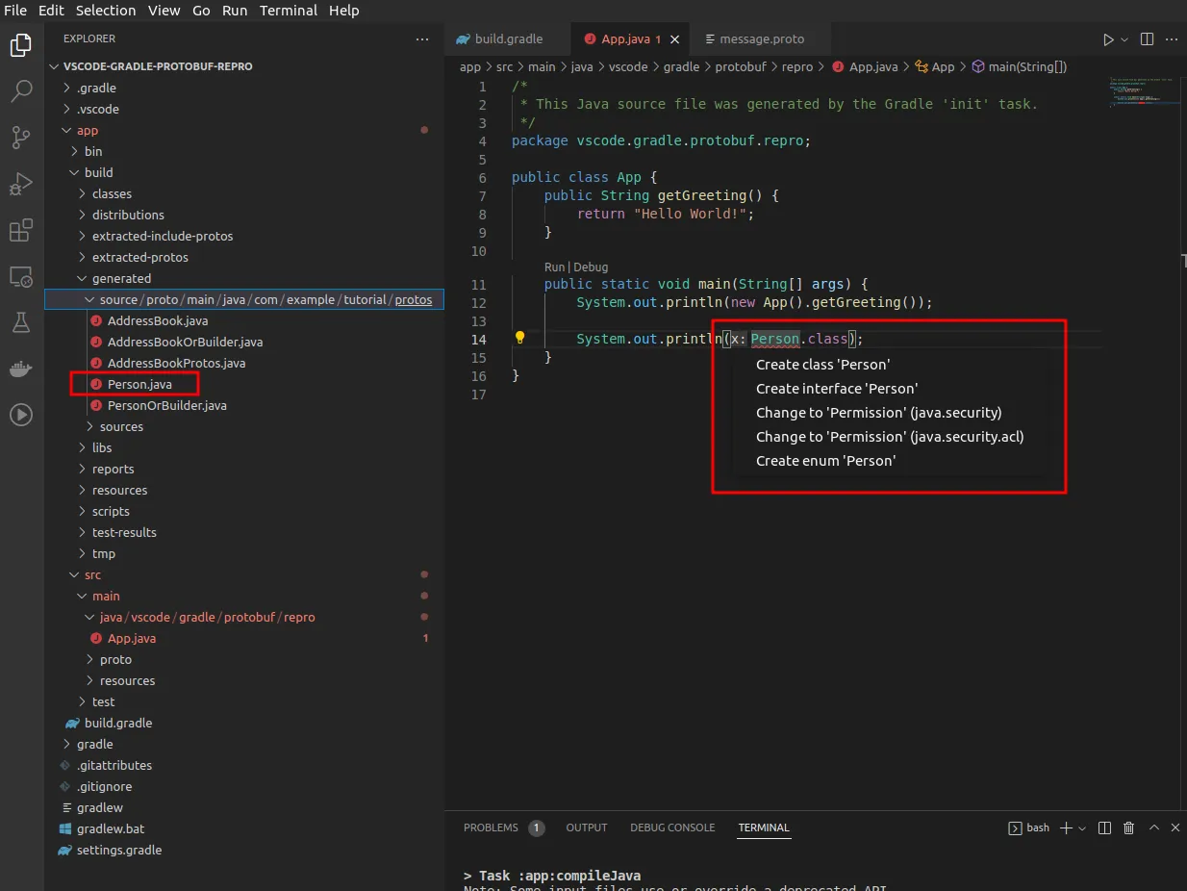Expand the .gradle folder
Image resolution: width=1187 pixels, height=891 pixels.
[x=244, y=88]
